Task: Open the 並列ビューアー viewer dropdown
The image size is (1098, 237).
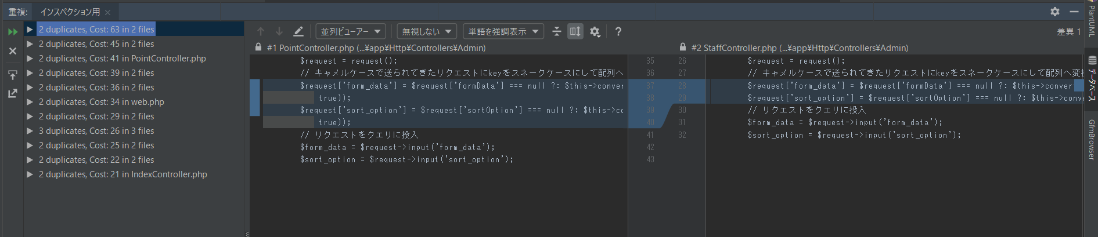Action: [350, 32]
